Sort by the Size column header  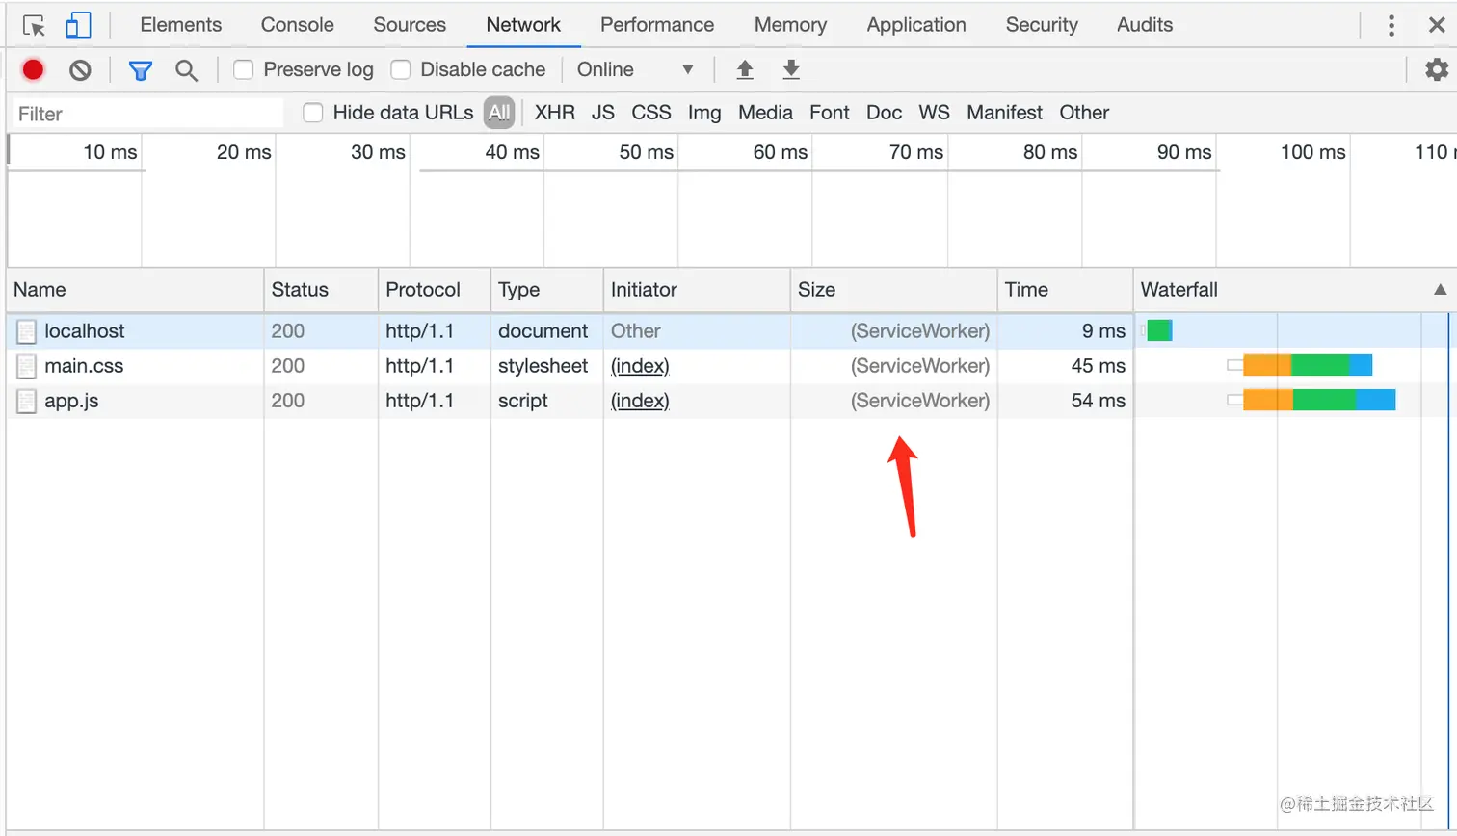pyautogui.click(x=894, y=290)
